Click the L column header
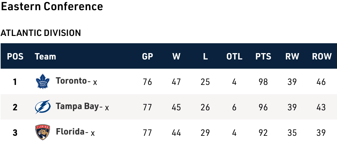Viewport: 337px width, 145px height. (205, 57)
